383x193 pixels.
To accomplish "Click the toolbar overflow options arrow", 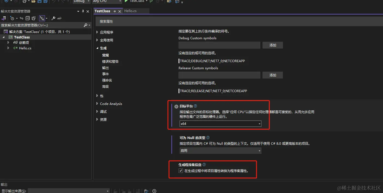I will (182, 2).
